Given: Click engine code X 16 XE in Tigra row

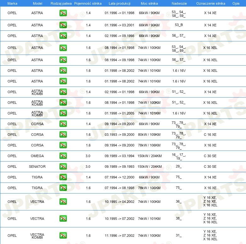Looking at the screenshot, I should [210, 188].
